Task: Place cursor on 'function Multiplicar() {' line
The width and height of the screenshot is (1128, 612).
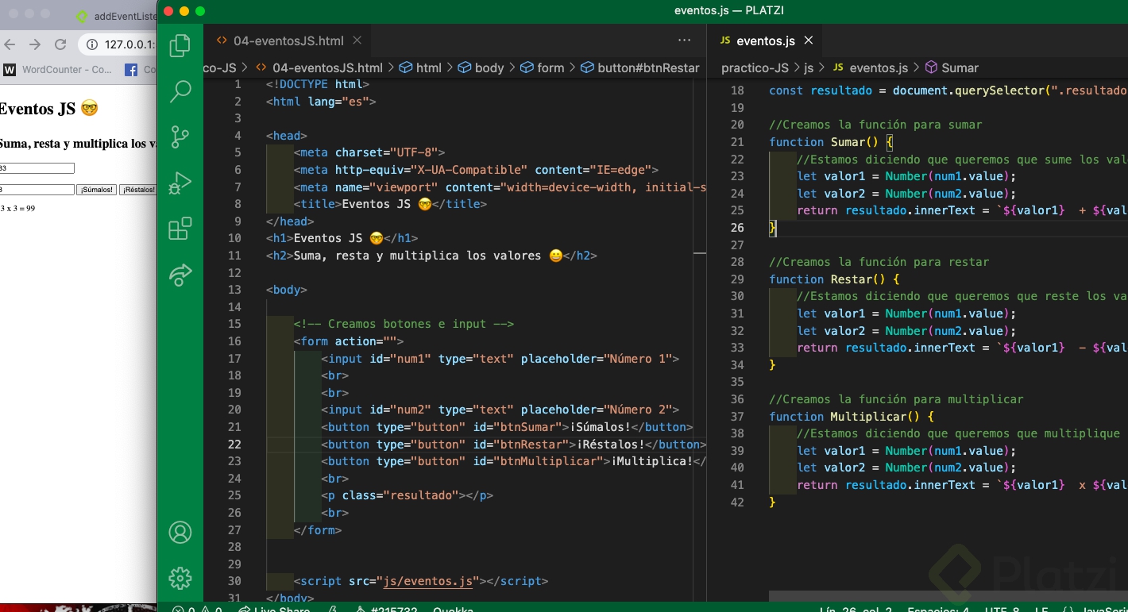Action: pyautogui.click(x=852, y=417)
